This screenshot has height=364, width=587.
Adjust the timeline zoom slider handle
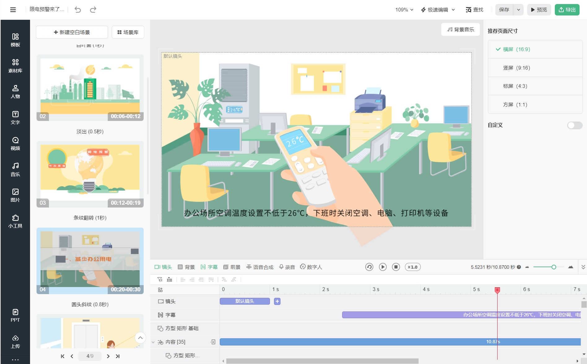pos(554,267)
